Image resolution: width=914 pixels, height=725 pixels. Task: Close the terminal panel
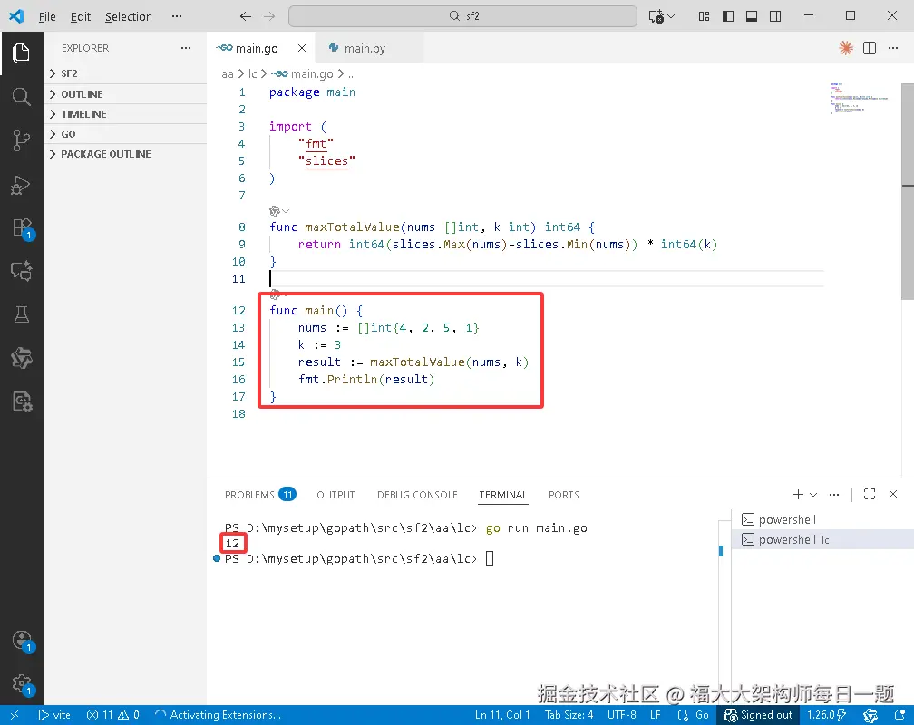[x=893, y=494]
